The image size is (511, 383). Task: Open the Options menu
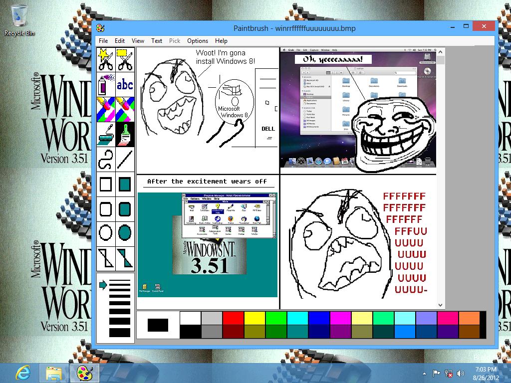point(198,41)
